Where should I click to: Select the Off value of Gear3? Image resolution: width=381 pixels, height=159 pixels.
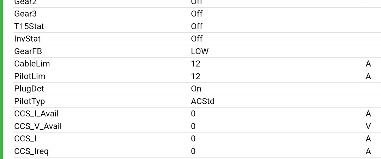pyautogui.click(x=197, y=14)
